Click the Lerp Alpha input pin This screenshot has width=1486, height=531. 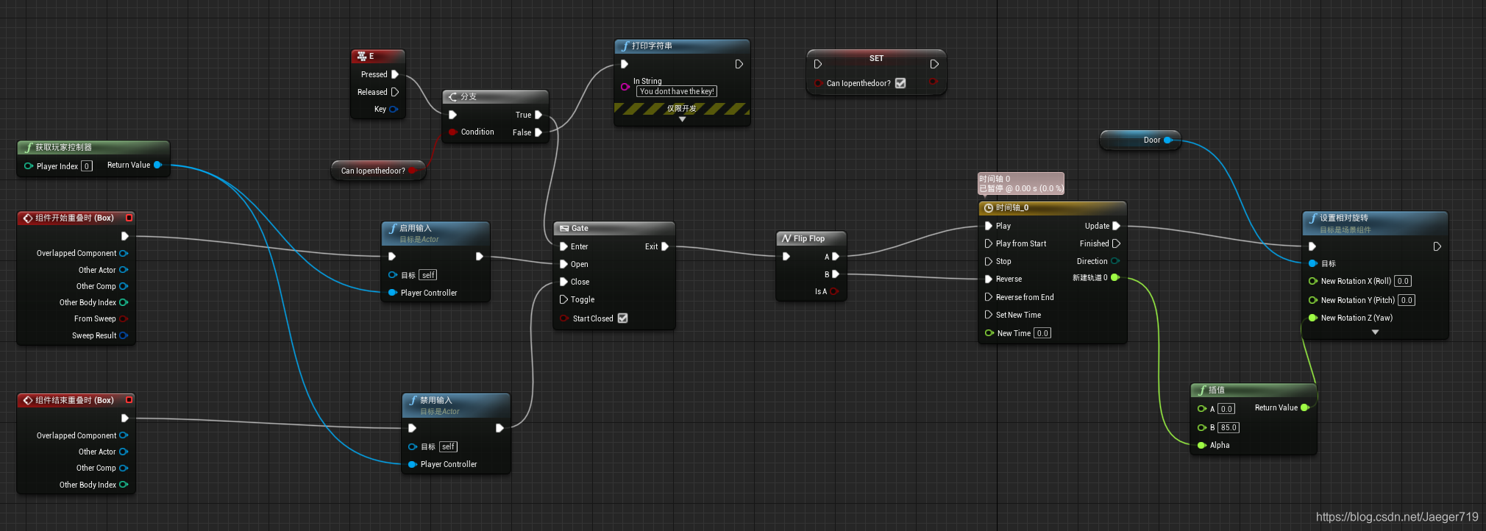(x=1202, y=445)
